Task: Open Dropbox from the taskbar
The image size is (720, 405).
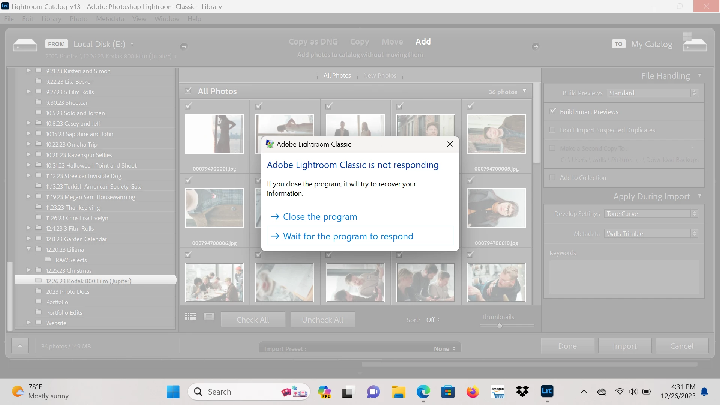Action: coord(522,391)
